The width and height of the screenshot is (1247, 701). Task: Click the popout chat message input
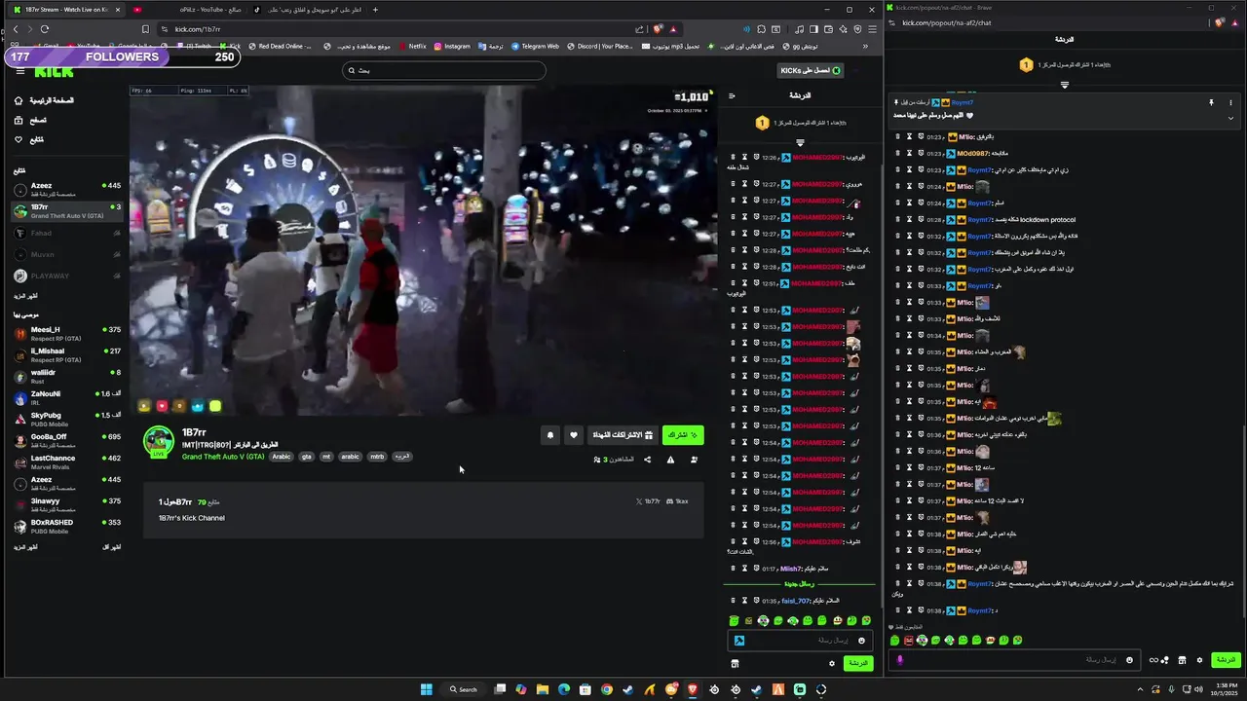(1013, 659)
